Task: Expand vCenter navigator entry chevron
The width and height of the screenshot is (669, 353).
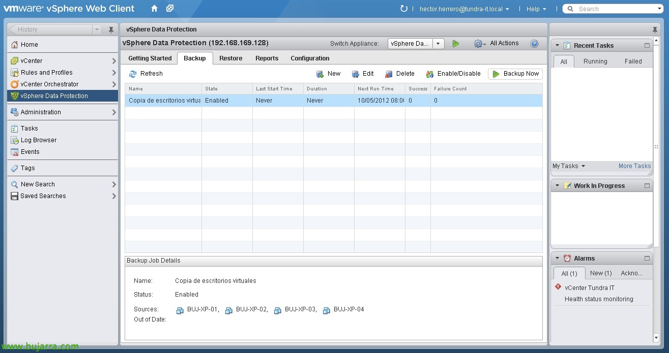Action: pyautogui.click(x=114, y=61)
